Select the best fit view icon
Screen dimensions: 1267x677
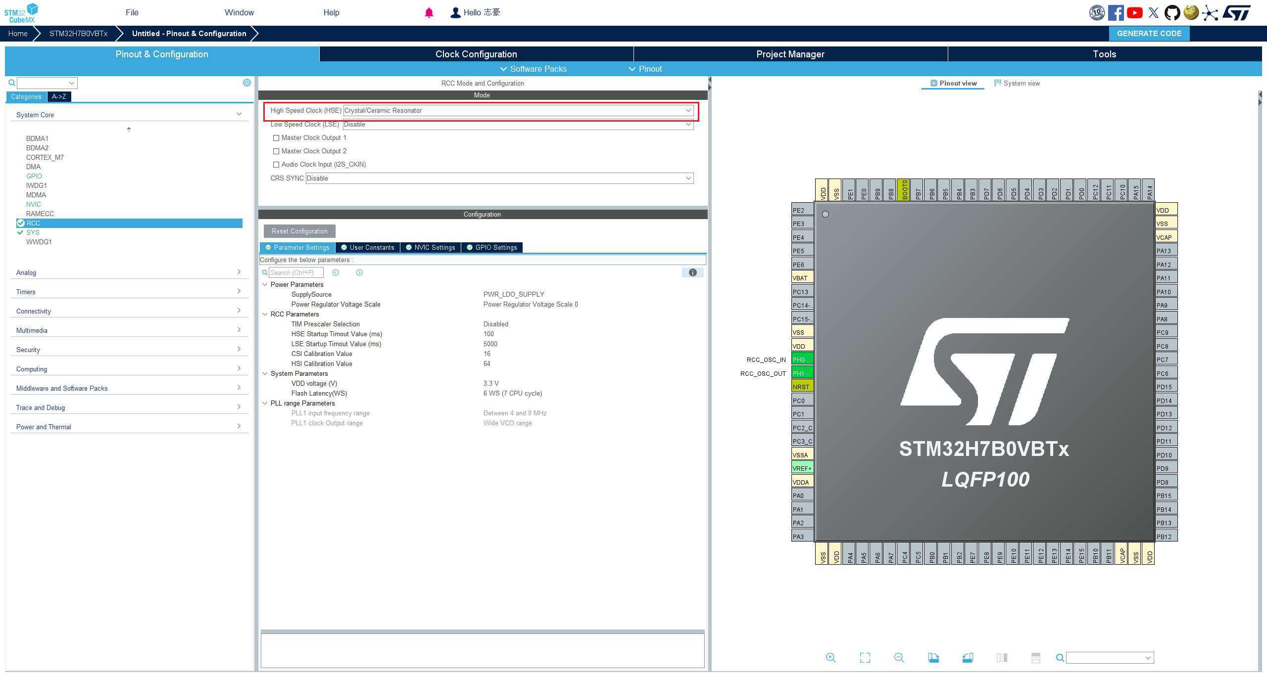tap(865, 658)
